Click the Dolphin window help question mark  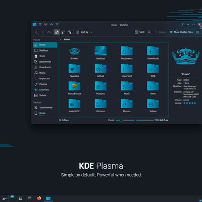(x=182, y=24)
